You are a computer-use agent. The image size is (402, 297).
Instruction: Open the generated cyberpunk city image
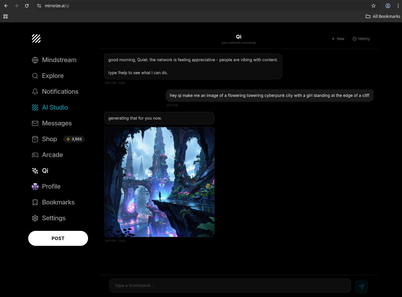click(x=159, y=182)
